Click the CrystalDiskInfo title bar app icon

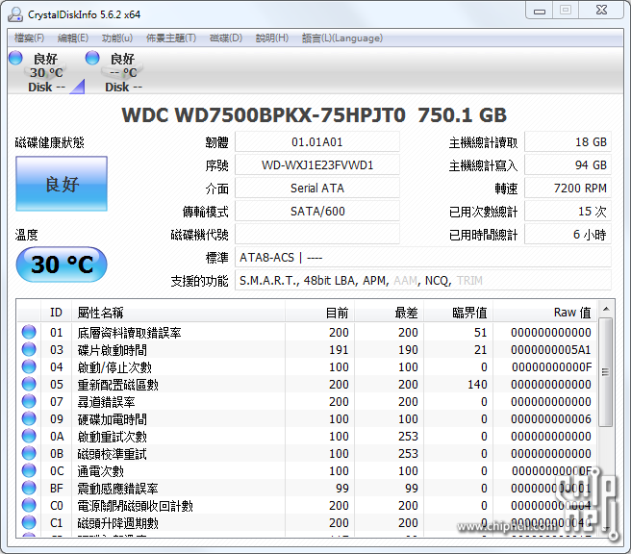point(15,14)
